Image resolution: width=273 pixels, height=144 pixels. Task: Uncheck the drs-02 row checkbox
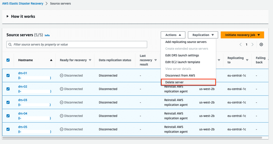tap(8, 89)
